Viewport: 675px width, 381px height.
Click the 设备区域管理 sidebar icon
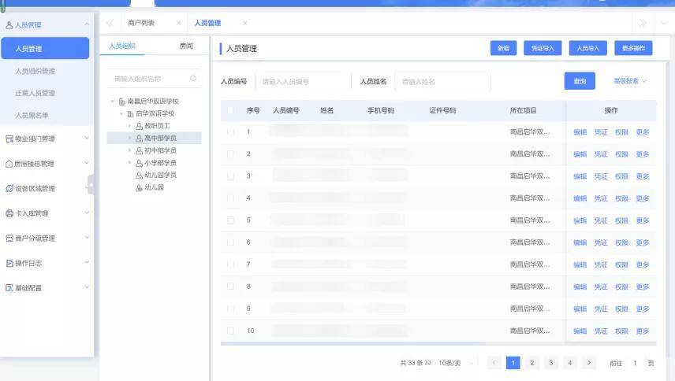(9, 189)
